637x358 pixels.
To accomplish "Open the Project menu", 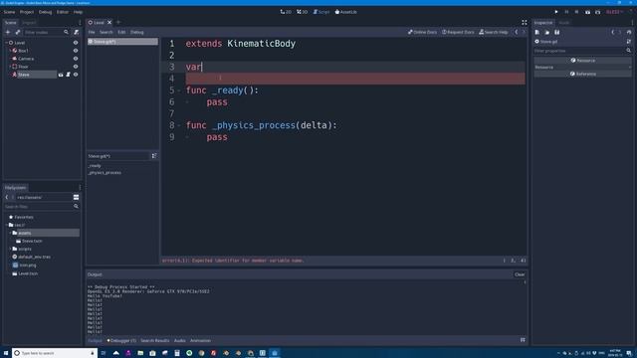I will point(27,12).
